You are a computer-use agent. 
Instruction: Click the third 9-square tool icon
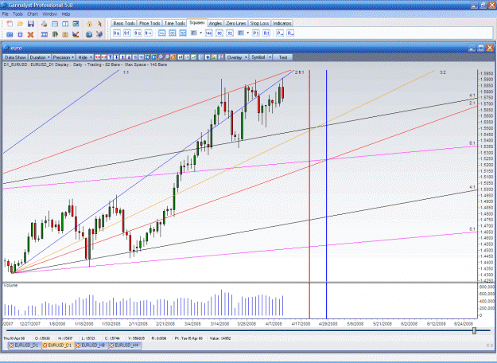click(x=138, y=33)
